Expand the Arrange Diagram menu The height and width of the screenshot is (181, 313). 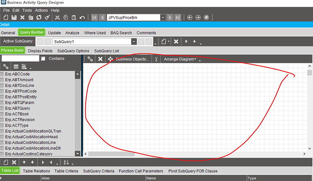click(180, 59)
